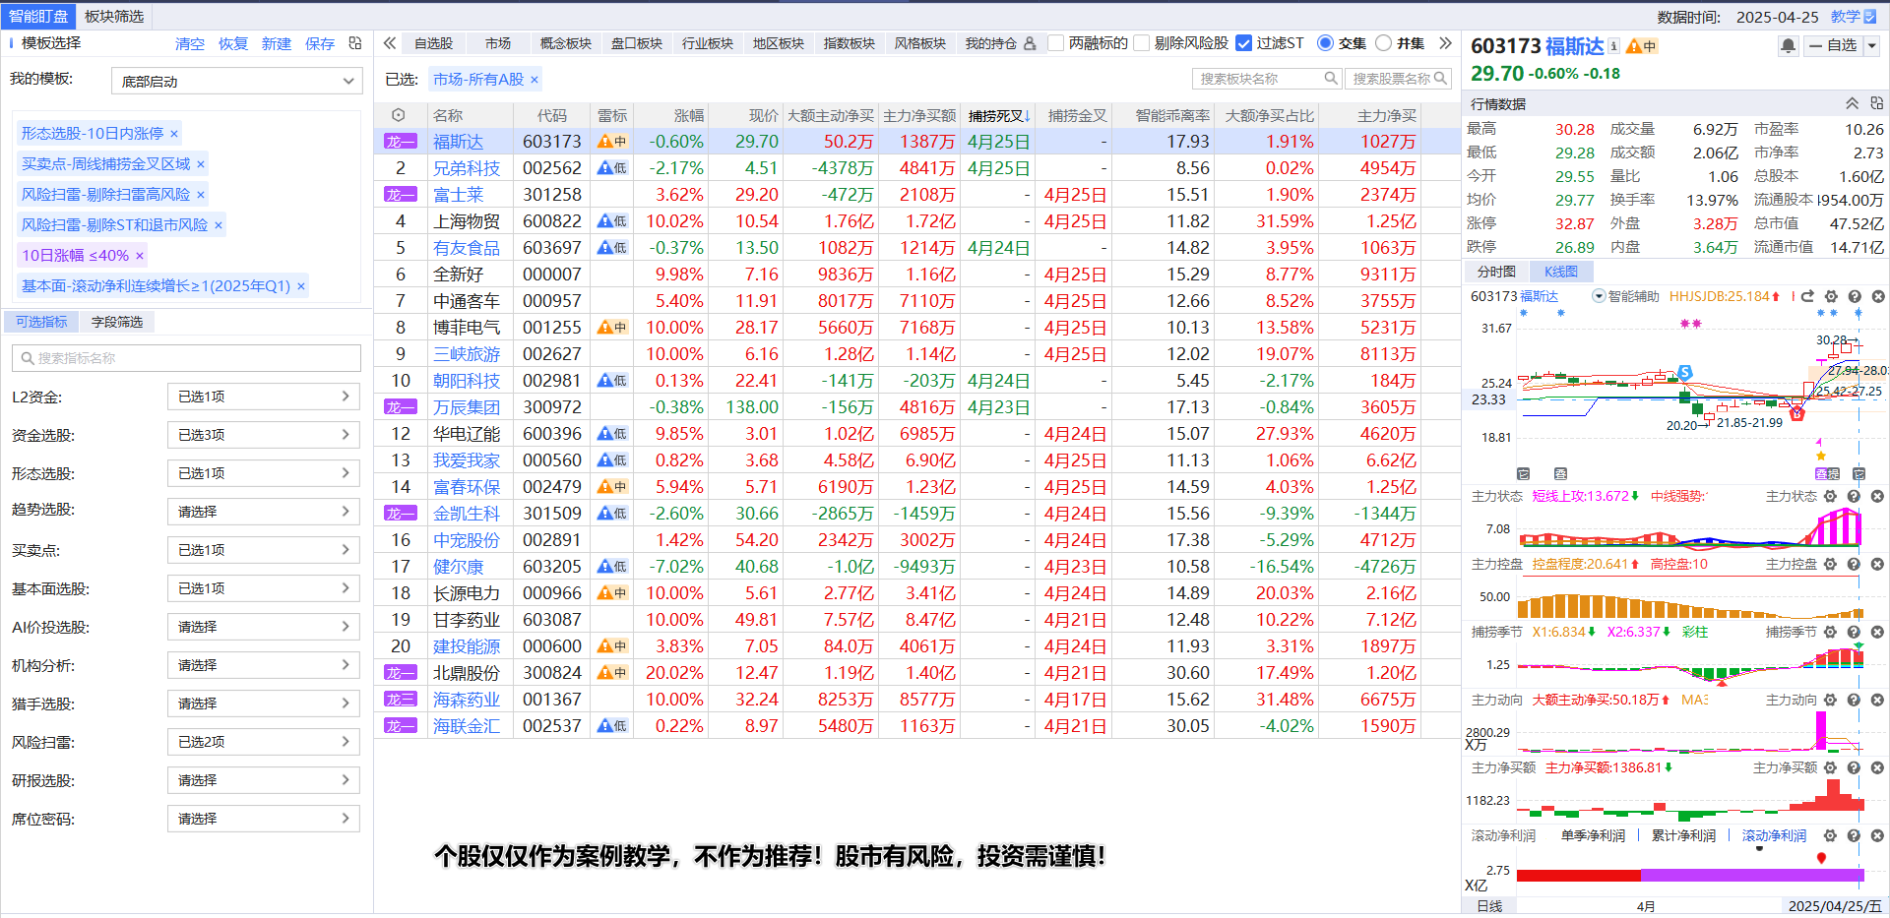This screenshot has width=1890, height=918.
Task: Click the alert bell icon for 福斯达
Action: tap(1788, 46)
